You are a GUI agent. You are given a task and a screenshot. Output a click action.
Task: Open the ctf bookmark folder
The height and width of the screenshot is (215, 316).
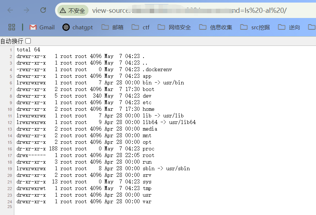(141, 27)
